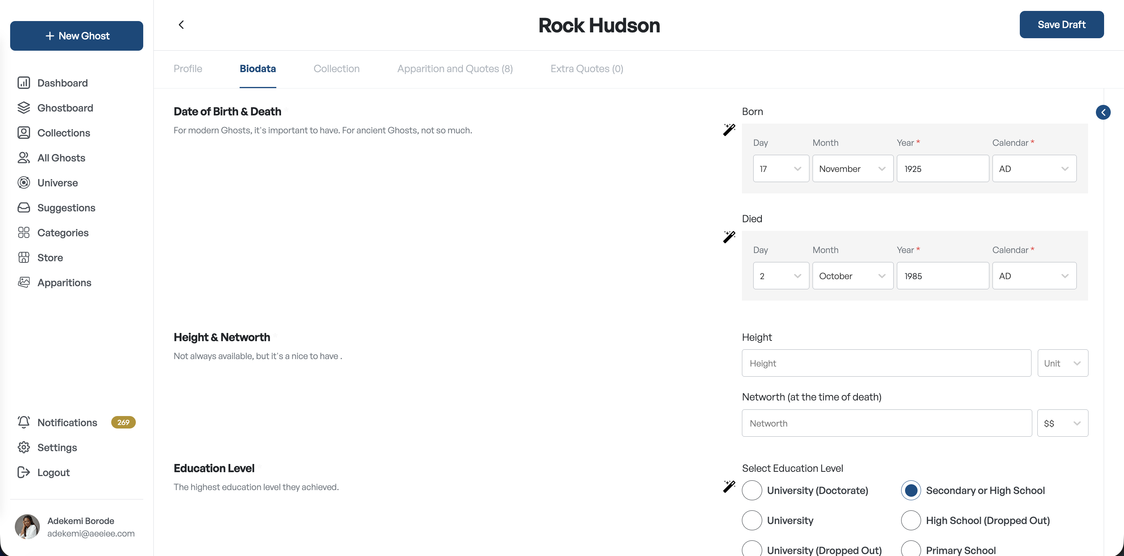
Task: Click the adekemi@aeeiee.com email text
Action: click(x=91, y=533)
